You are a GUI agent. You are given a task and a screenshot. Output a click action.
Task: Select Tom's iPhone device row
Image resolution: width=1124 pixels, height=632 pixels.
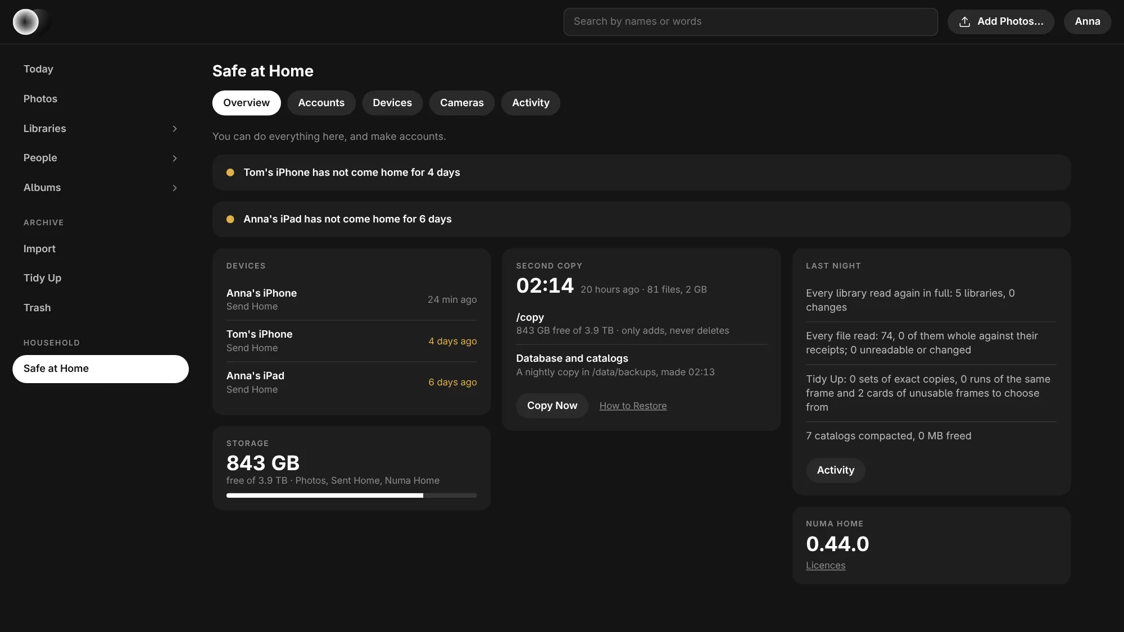point(351,341)
